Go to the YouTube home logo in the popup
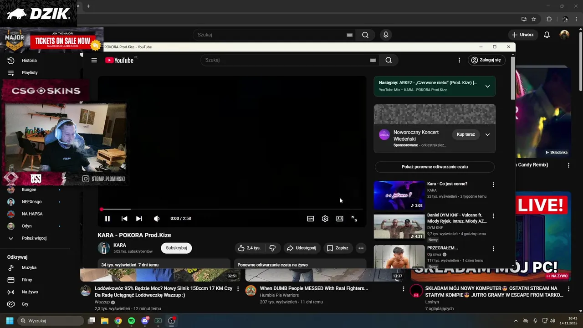 point(119,60)
